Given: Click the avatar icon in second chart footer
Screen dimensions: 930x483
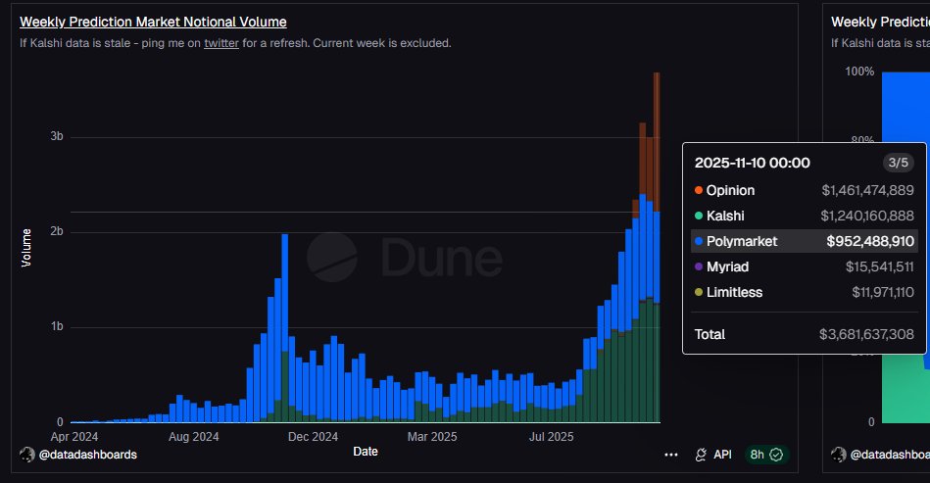Looking at the screenshot, I should (x=839, y=455).
